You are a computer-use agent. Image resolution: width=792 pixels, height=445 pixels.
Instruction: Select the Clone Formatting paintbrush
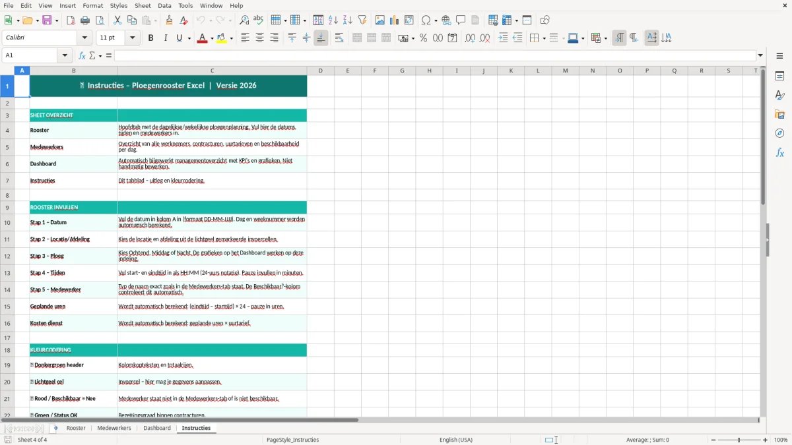[x=170, y=20]
